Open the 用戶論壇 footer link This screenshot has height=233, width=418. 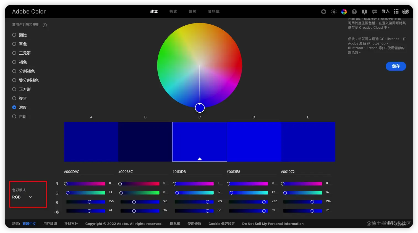[50, 224]
